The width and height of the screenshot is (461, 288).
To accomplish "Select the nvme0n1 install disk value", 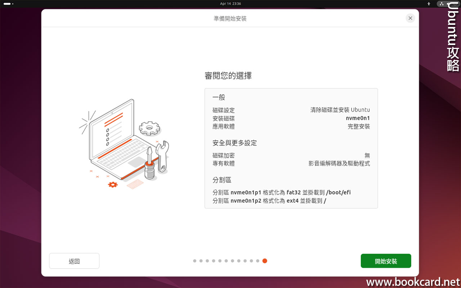I will 358,118.
